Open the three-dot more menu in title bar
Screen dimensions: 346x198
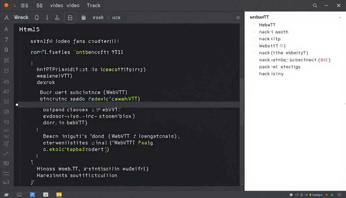point(326,5)
